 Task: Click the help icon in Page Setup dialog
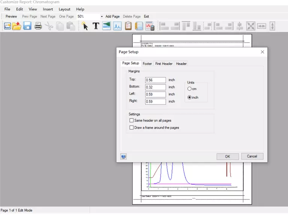click(124, 157)
